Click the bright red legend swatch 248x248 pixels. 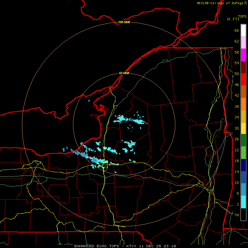click(x=243, y=79)
